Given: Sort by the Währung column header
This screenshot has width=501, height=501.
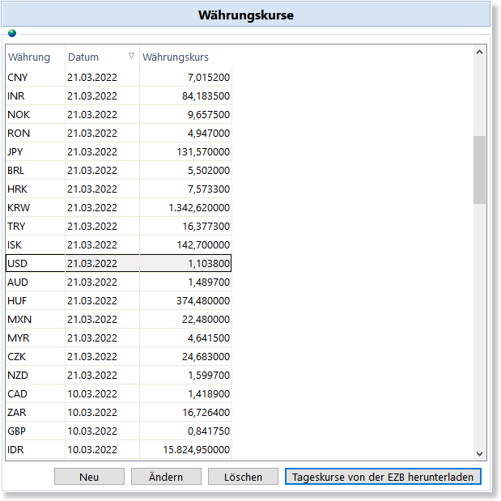Looking at the screenshot, I should (29, 57).
